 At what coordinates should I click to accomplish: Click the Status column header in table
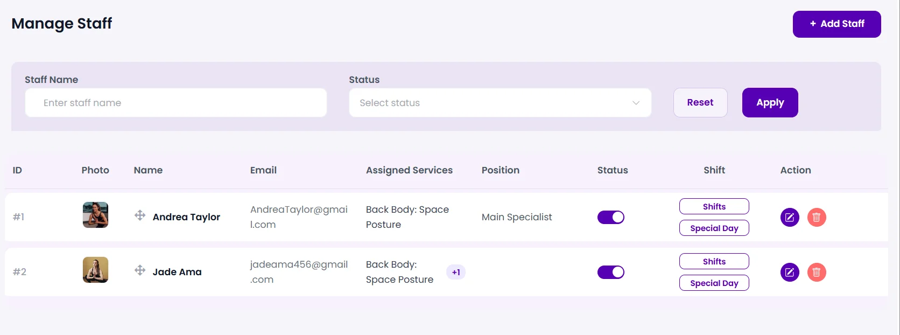(x=613, y=170)
